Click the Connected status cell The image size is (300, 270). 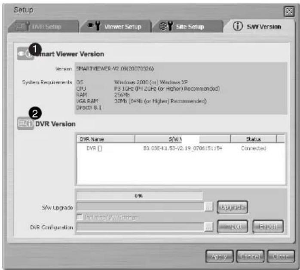click(254, 148)
